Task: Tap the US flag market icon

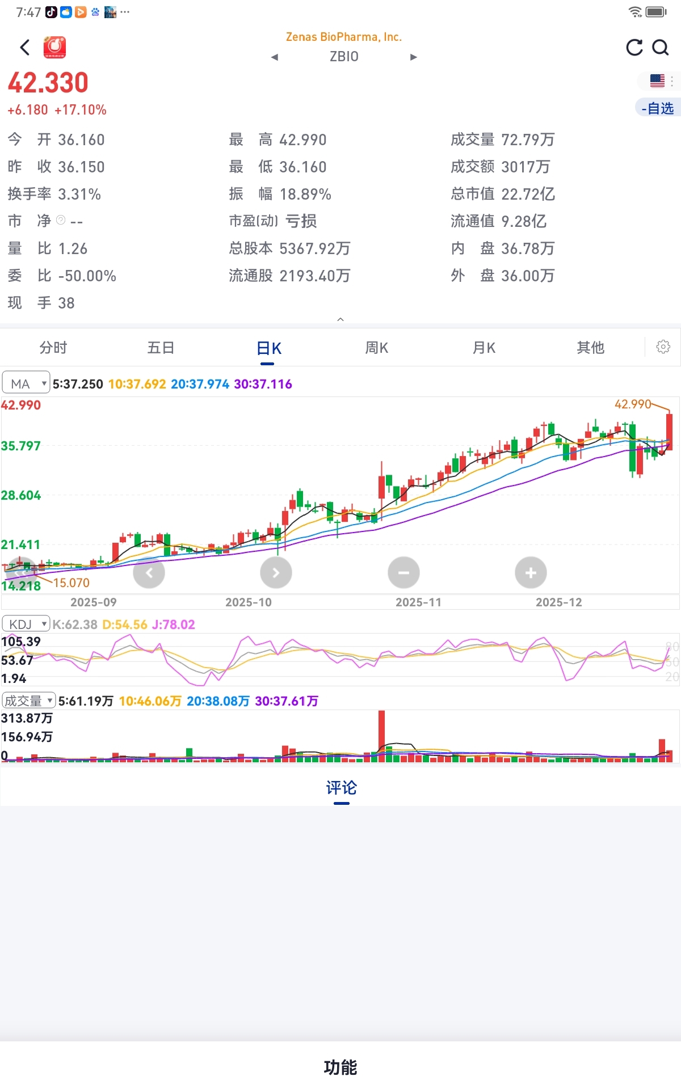Action: 657,81
